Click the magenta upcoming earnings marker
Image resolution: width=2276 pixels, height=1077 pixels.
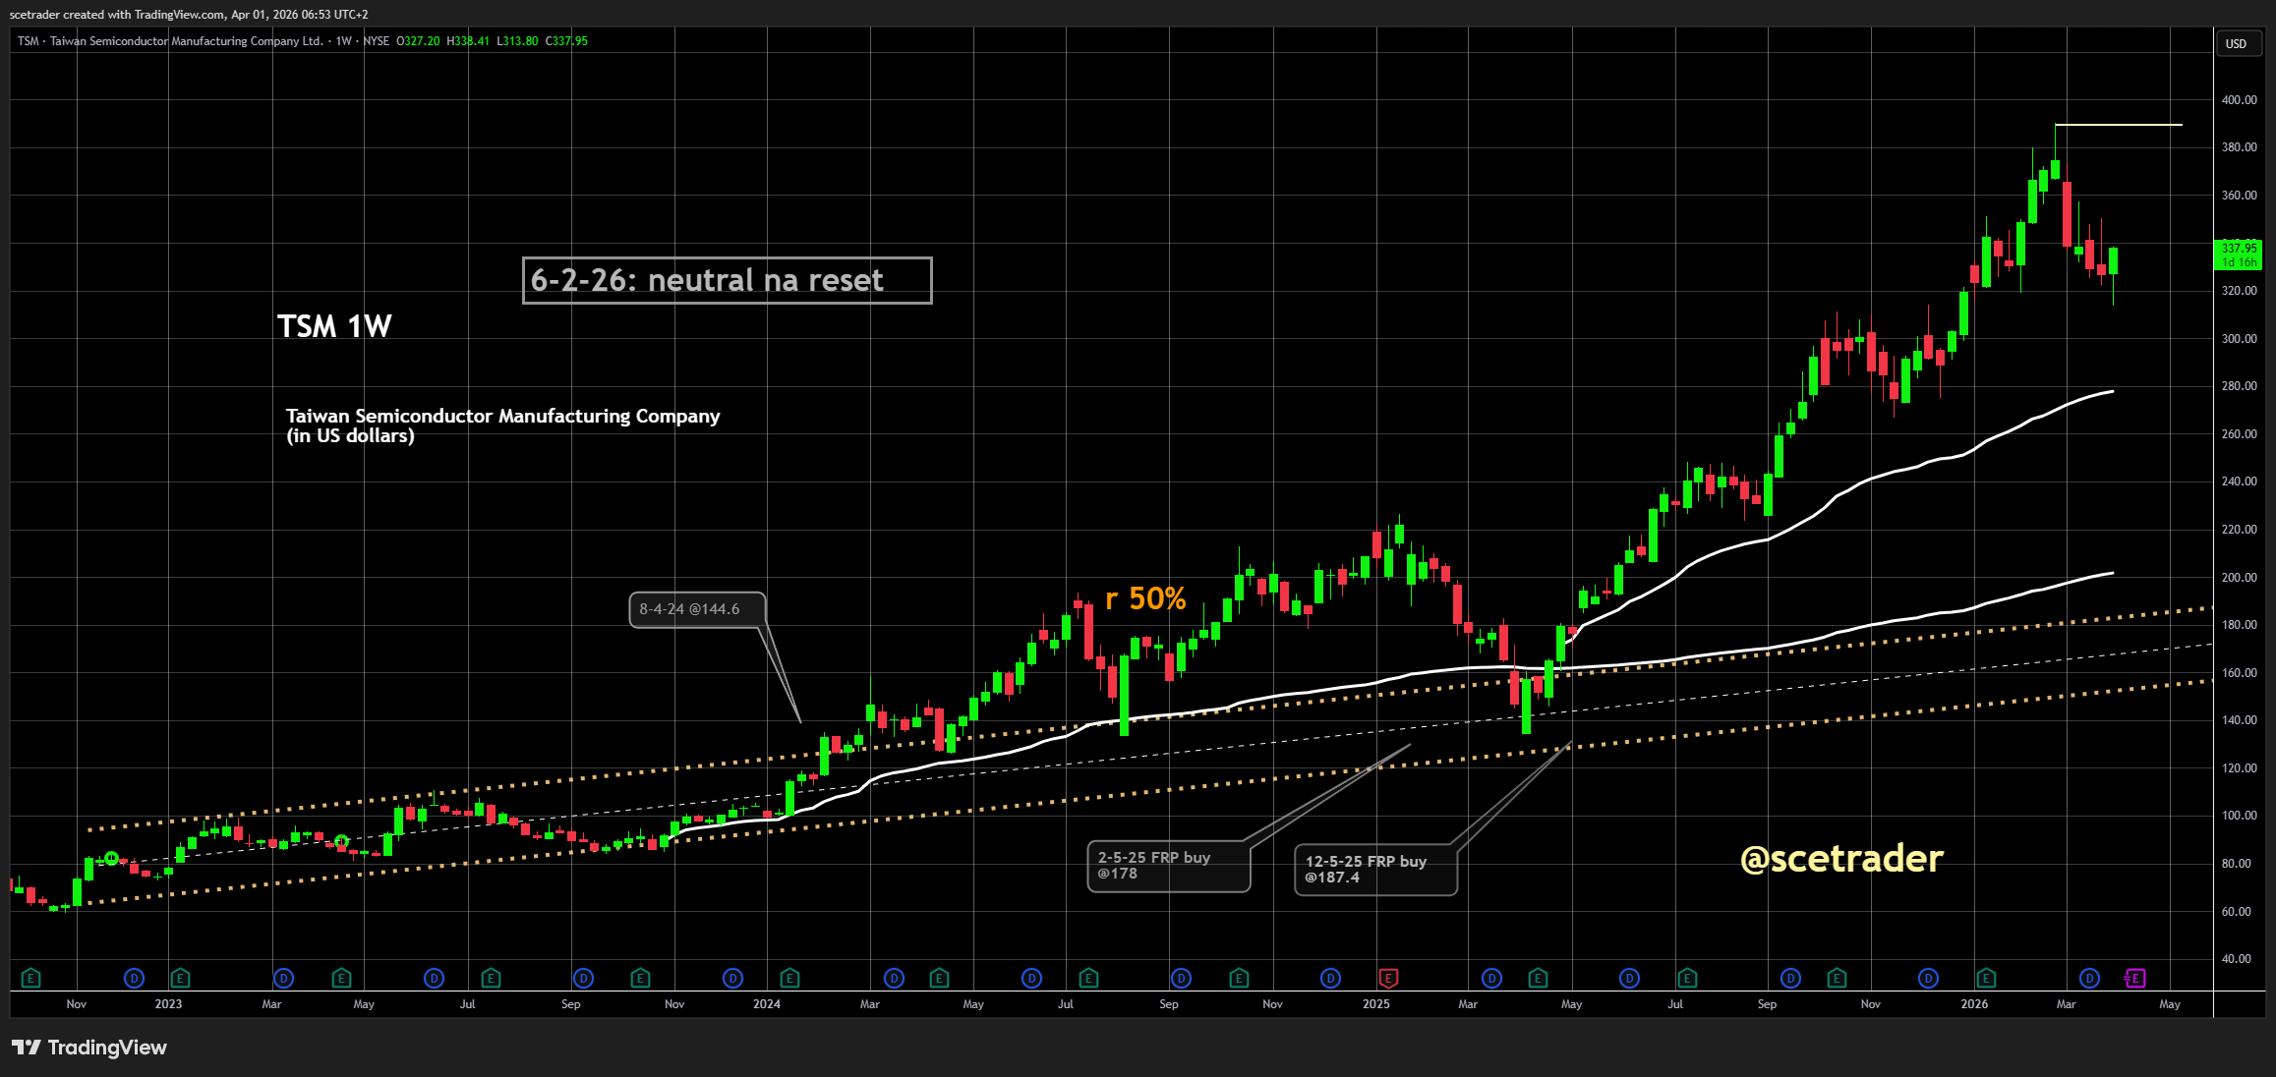[x=2134, y=978]
